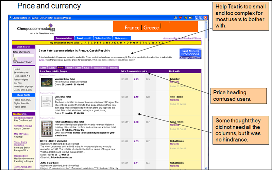Switch to the Apt & Villas tab

(100, 68)
